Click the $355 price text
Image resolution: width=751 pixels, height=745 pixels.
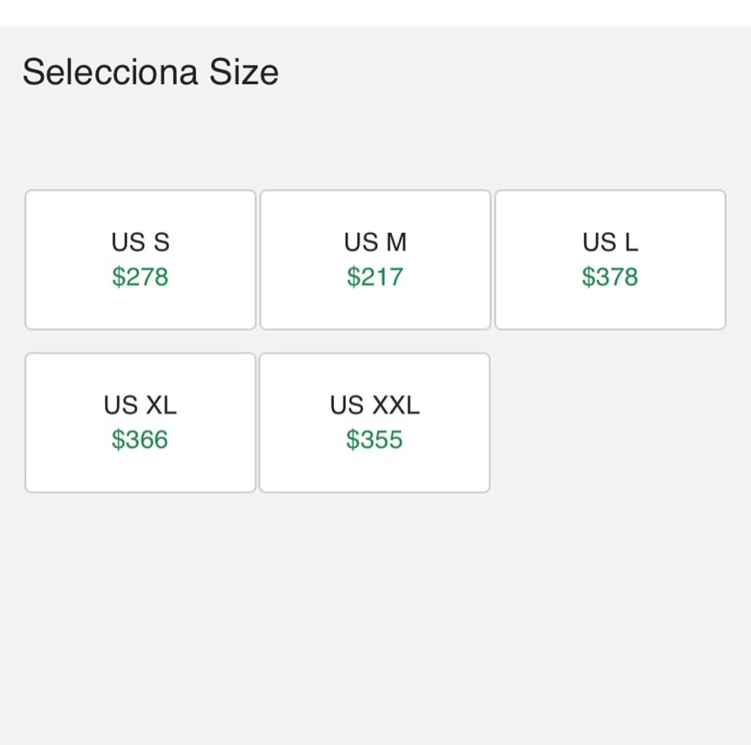[375, 439]
